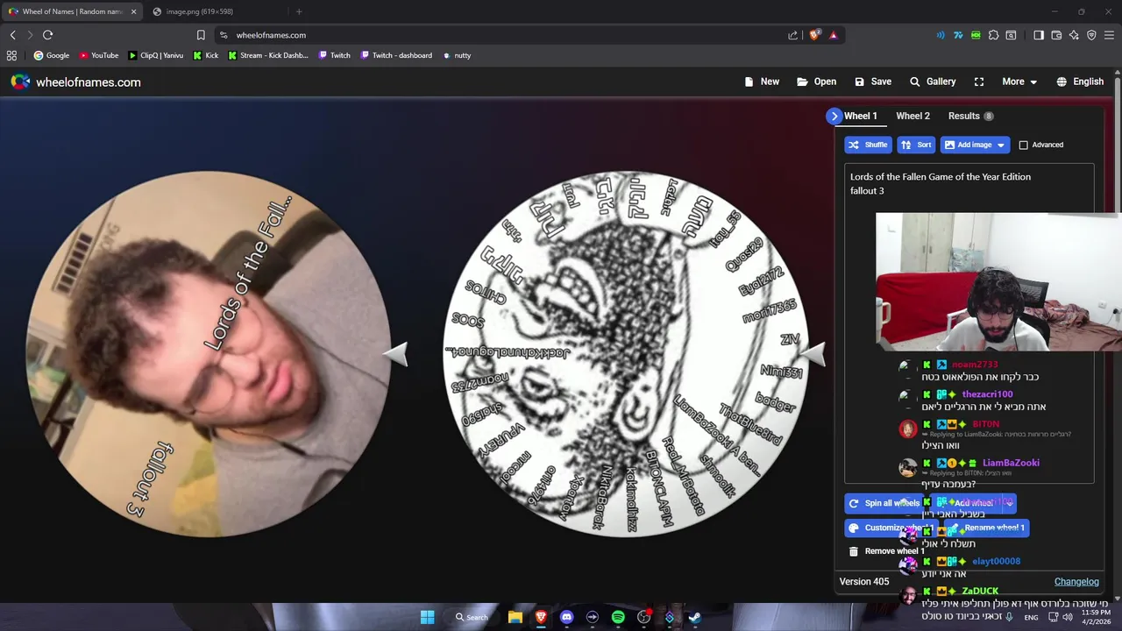Open Steam from taskbar
Image resolution: width=1122 pixels, height=631 pixels.
[694, 617]
